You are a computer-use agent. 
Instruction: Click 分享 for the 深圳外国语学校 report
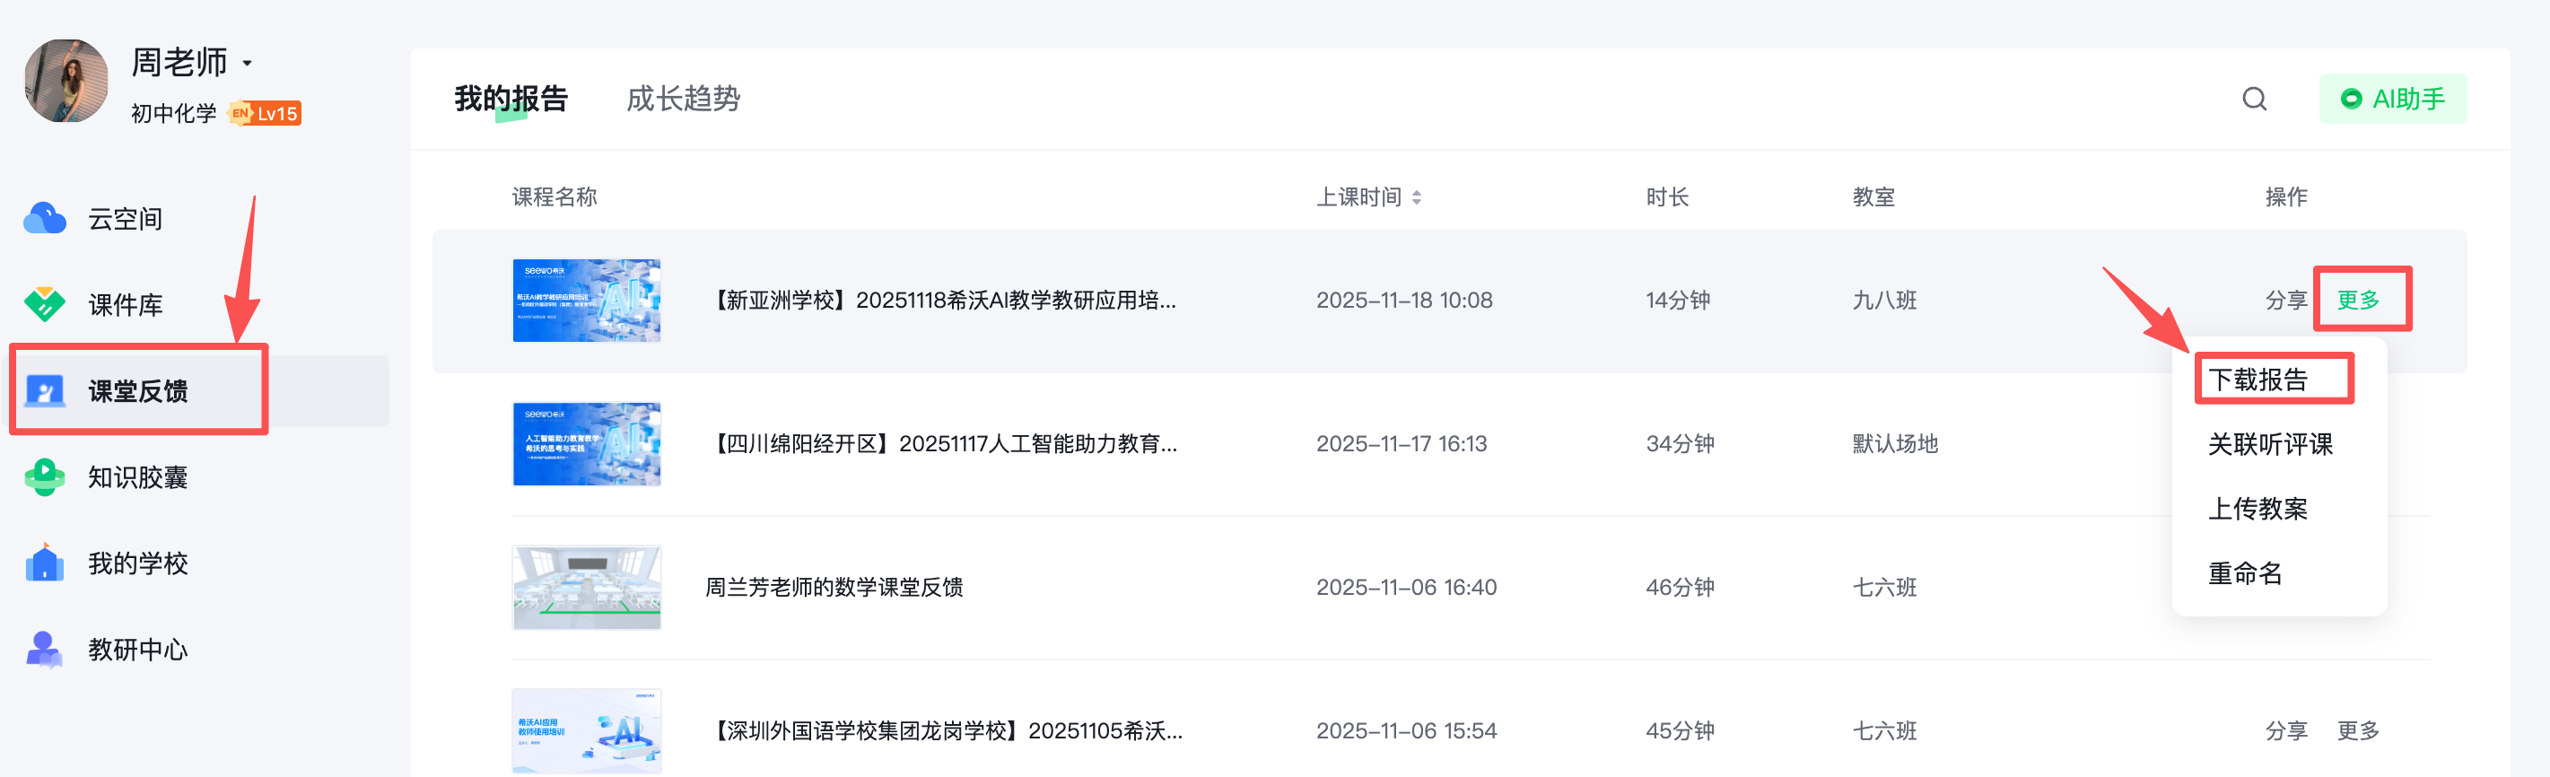coord(2285,730)
